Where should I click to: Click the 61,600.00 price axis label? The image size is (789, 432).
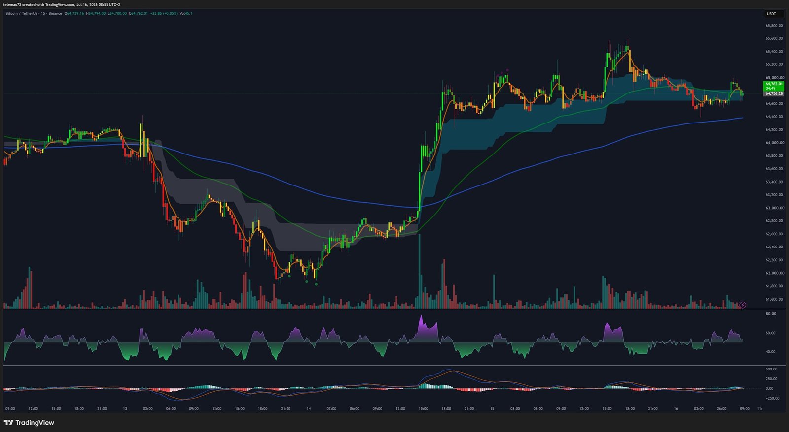(x=774, y=299)
